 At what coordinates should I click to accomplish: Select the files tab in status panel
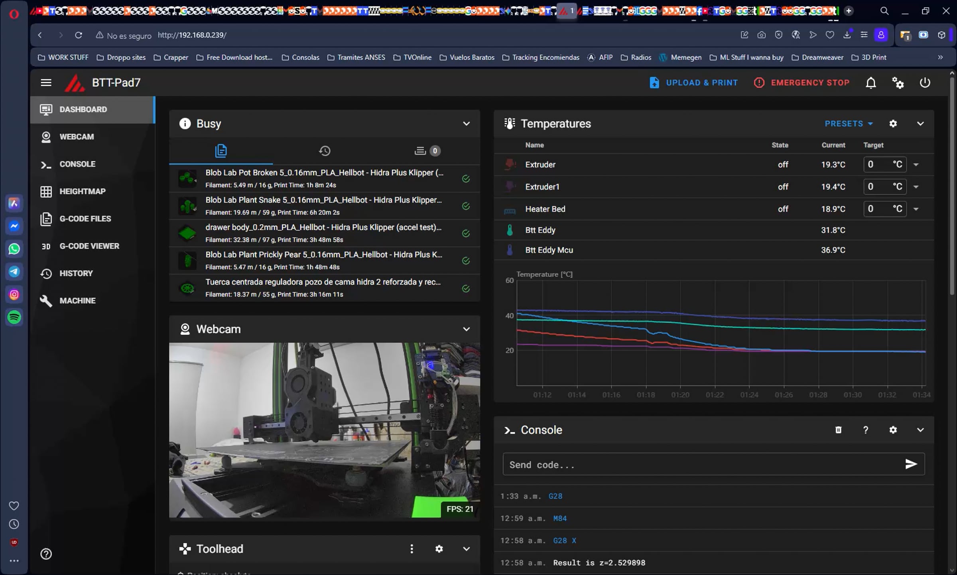[x=221, y=151]
